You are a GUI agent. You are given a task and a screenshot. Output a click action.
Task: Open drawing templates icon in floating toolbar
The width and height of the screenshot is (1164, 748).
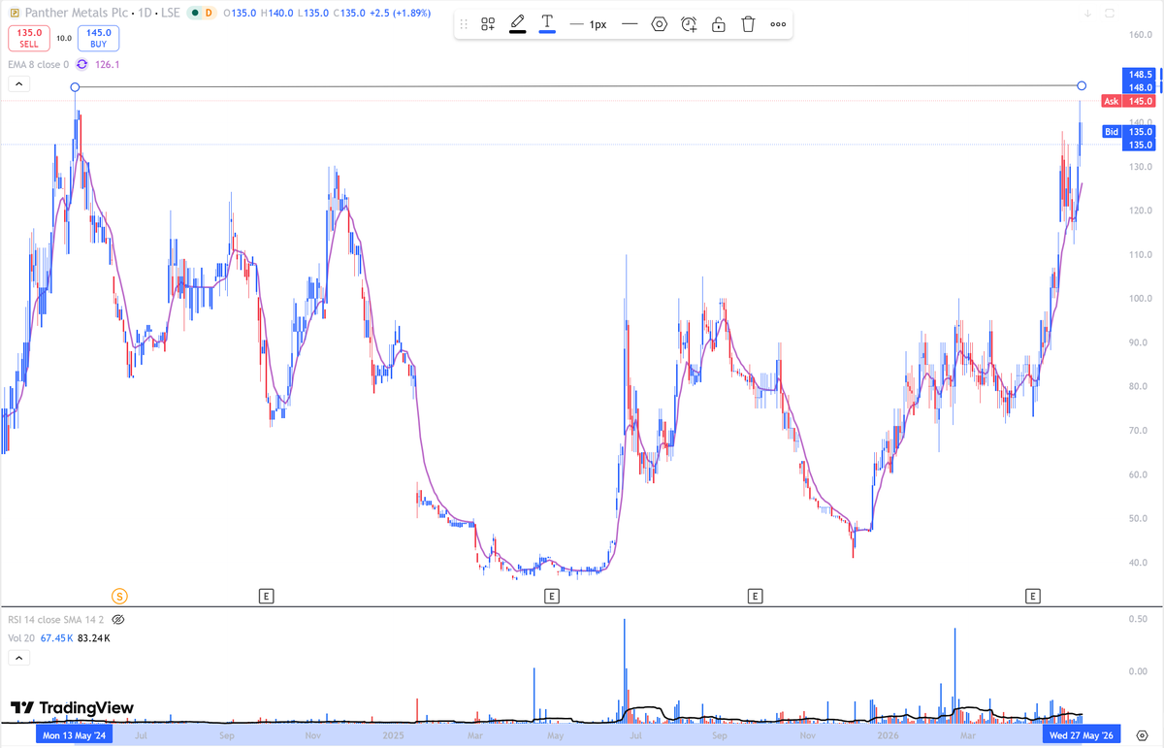(x=488, y=24)
